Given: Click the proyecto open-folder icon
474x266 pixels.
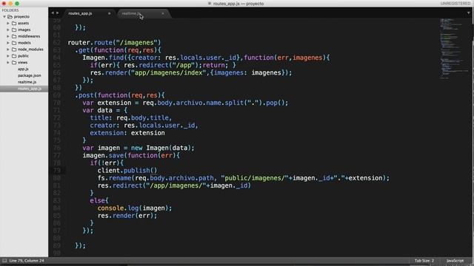Looking at the screenshot, I should [x=10, y=16].
